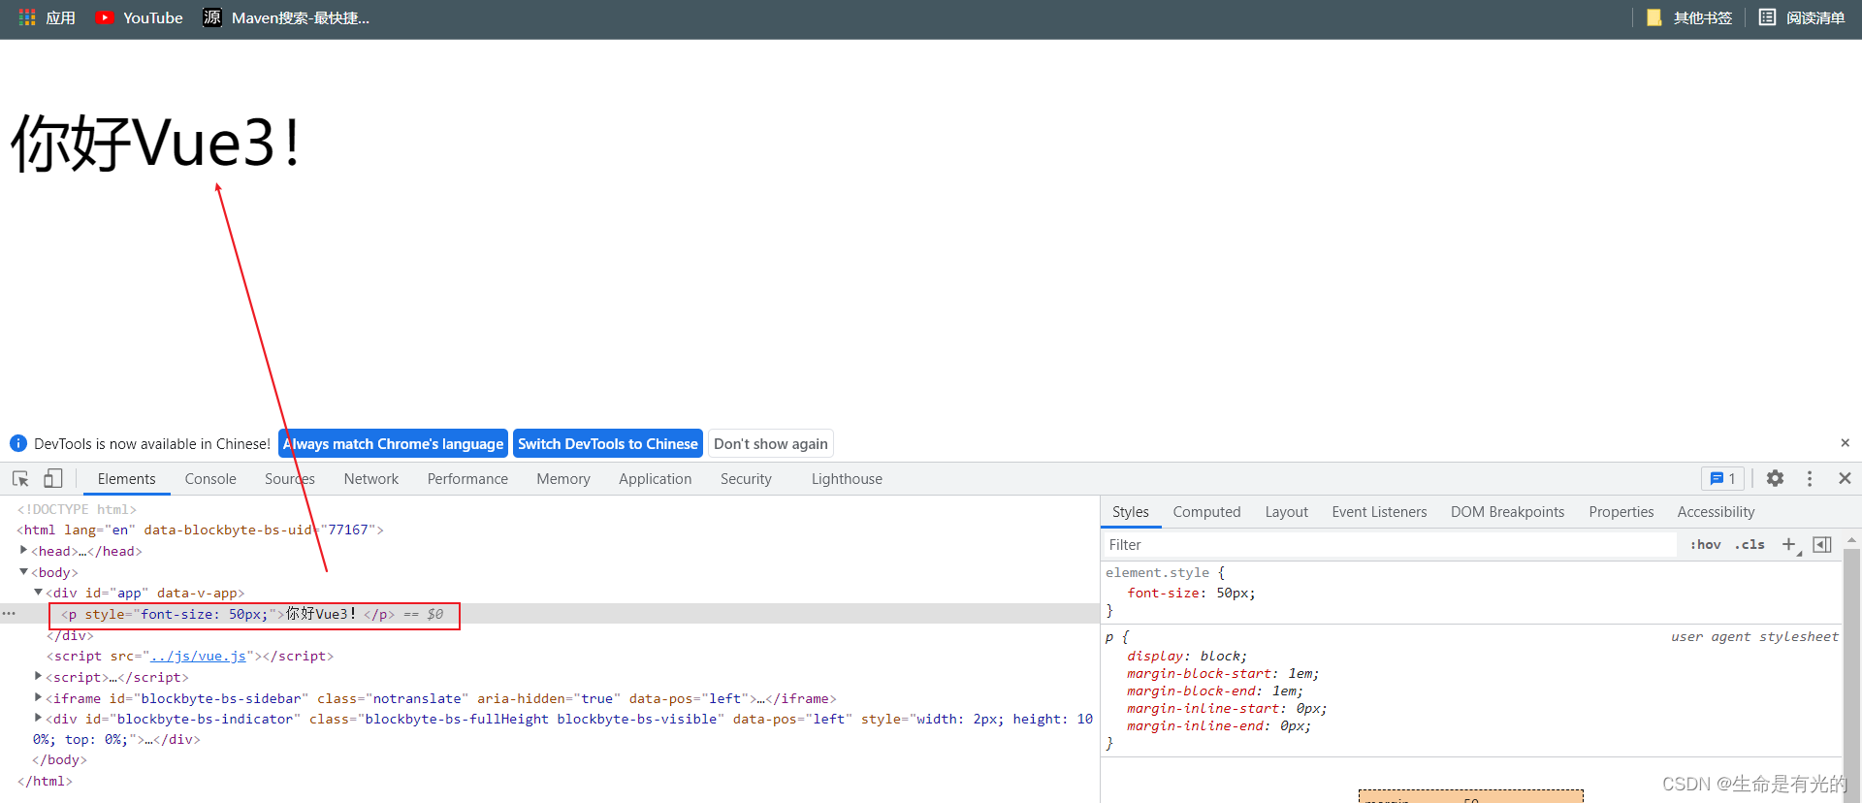The image size is (1862, 803).
Task: Click Don't show again button
Action: point(771,443)
